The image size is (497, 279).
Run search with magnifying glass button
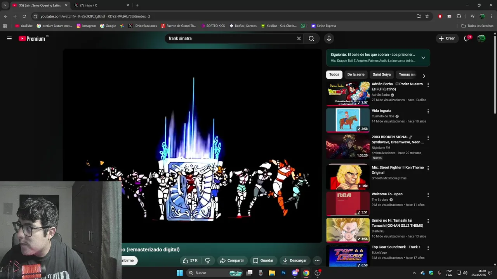pyautogui.click(x=311, y=38)
